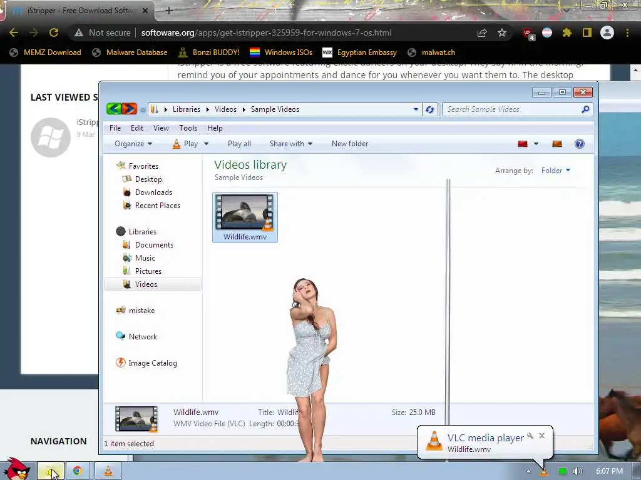Expand the Organize dropdown

click(133, 144)
